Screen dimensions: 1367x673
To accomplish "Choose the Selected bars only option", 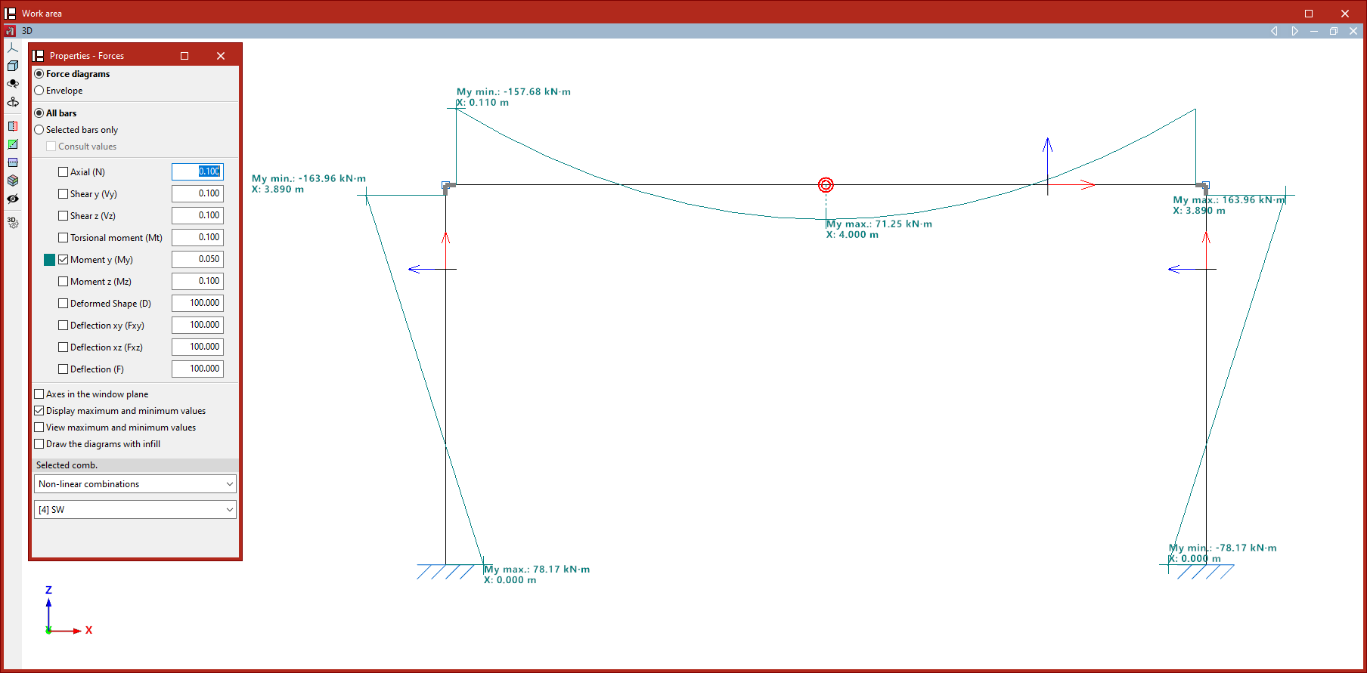I will tap(39, 130).
